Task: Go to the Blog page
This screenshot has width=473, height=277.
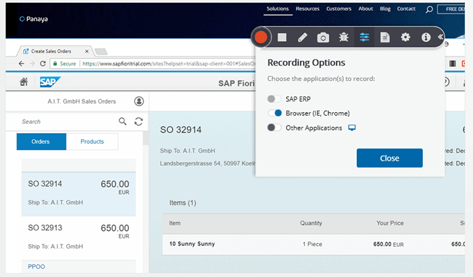Action: tap(385, 9)
